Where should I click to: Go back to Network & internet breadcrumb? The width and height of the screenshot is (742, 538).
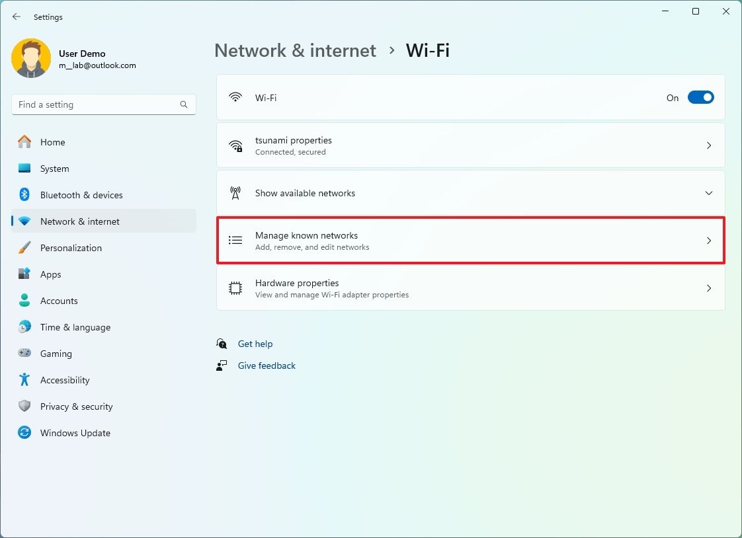295,50
